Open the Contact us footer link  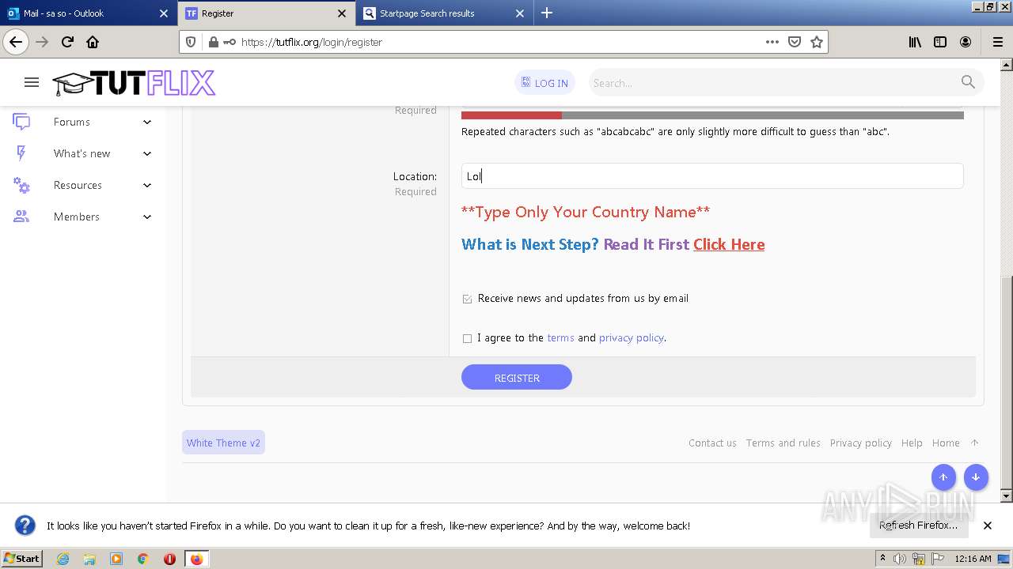click(712, 443)
